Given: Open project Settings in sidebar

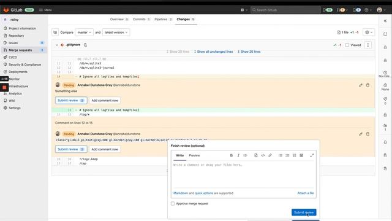Looking at the screenshot, I should (x=15, y=108).
